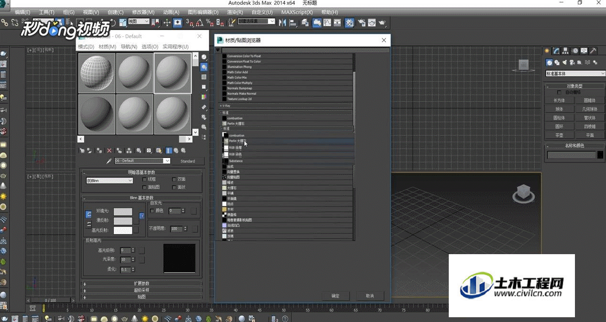Click the Make Material Copy icon

119,150
